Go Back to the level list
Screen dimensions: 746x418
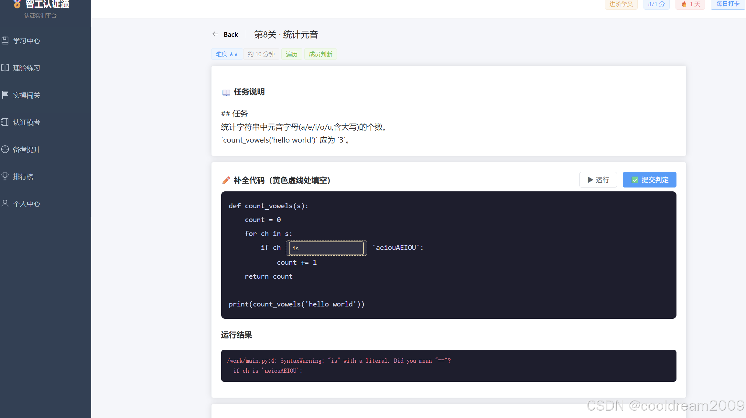point(225,34)
